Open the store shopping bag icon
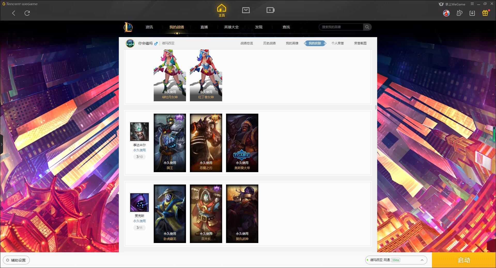496x268 pixels. click(246, 10)
